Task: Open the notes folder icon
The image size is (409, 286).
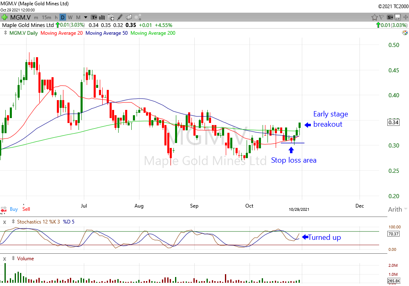Action: click(x=129, y=18)
